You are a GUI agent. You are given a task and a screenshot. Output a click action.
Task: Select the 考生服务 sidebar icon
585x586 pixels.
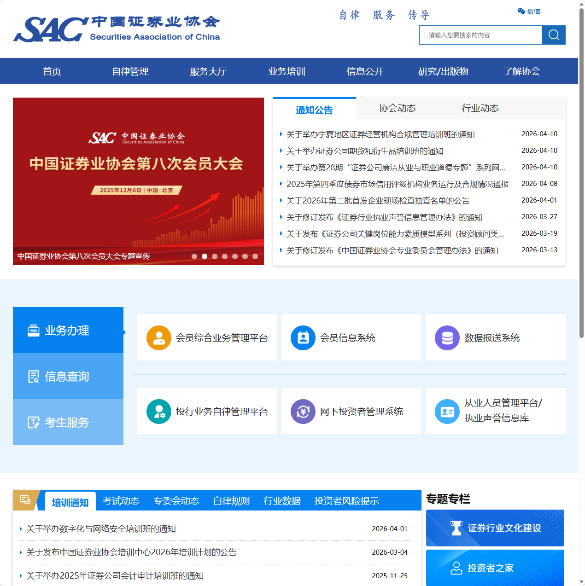33,422
